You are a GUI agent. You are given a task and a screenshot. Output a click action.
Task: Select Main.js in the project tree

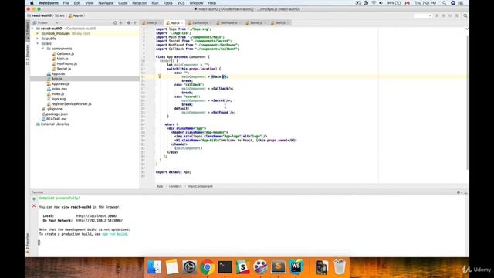click(60, 59)
